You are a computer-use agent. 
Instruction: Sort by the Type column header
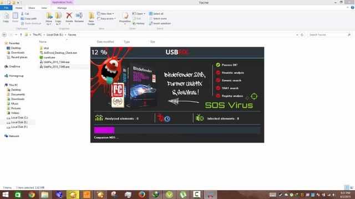click(127, 42)
